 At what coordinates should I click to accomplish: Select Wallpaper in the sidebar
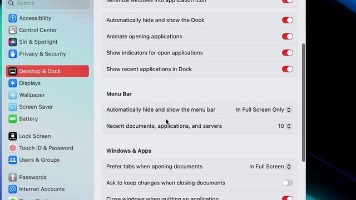coord(47,95)
